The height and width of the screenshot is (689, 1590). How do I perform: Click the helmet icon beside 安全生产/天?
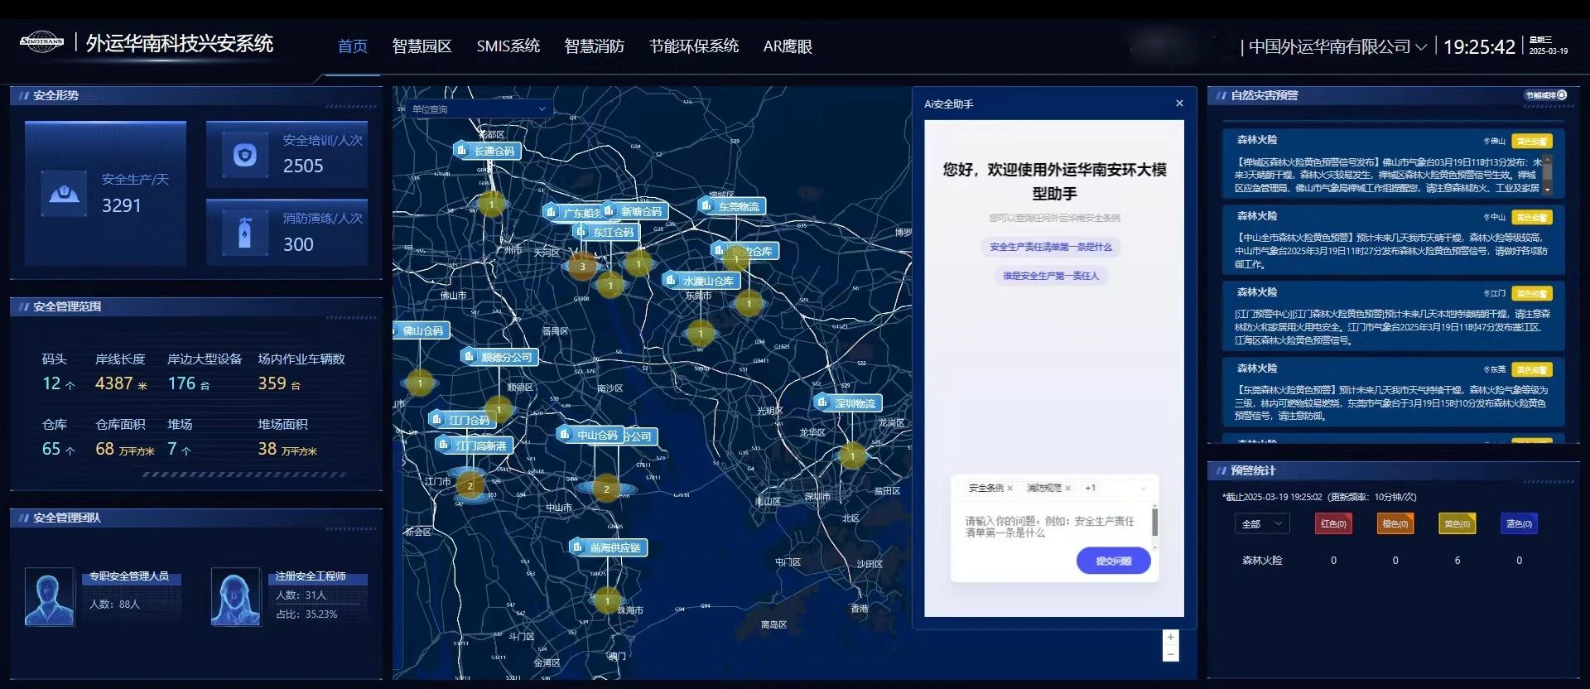pyautogui.click(x=64, y=194)
